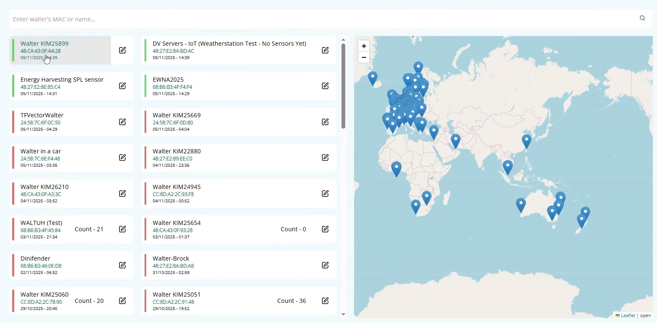Screen dimensions: 657x323
Task: Zoom in on the map
Action: tap(364, 46)
